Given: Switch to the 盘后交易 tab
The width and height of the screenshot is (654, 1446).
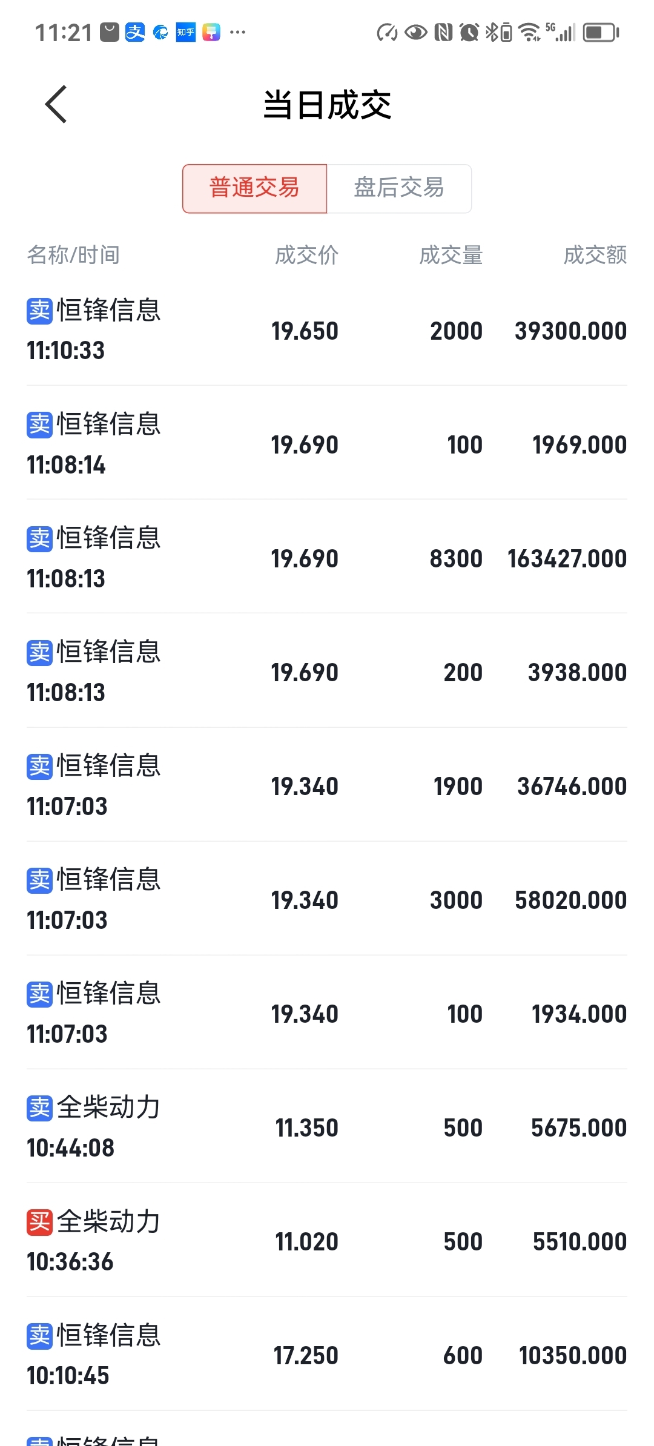Looking at the screenshot, I should pyautogui.click(x=398, y=188).
